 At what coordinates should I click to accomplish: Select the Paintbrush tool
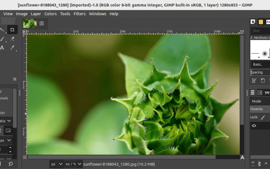click(x=2, y=39)
